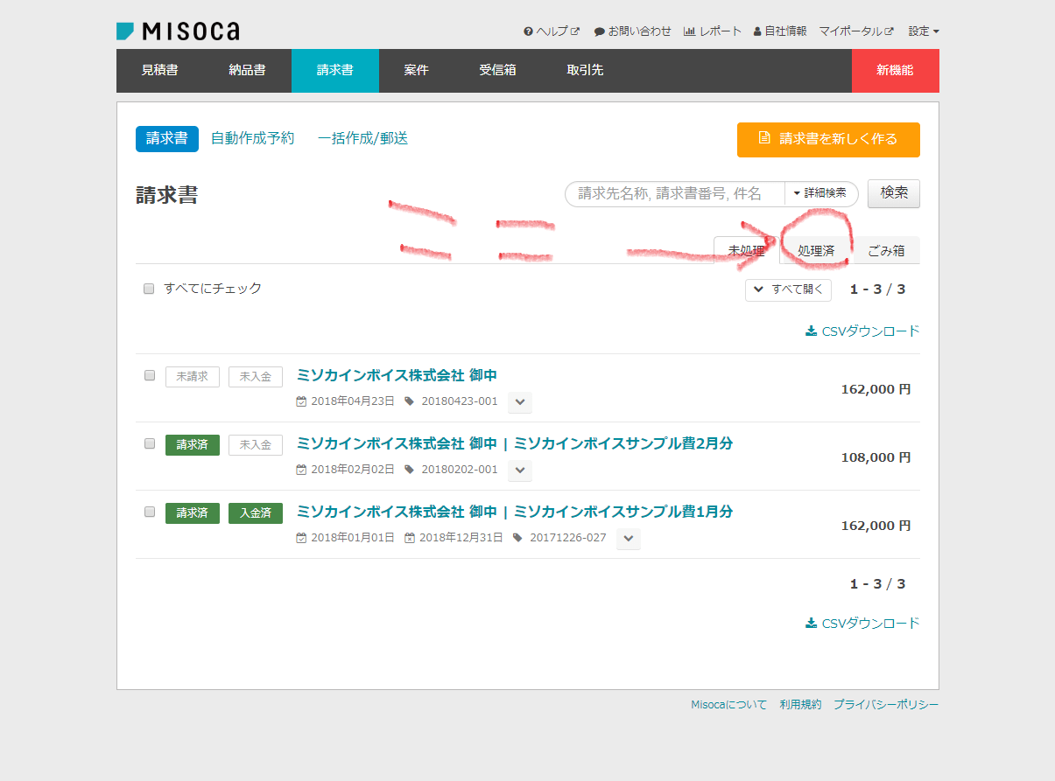The height and width of the screenshot is (781, 1055).
Task: Open the サンプル費1月分 invoice link
Action: click(515, 512)
